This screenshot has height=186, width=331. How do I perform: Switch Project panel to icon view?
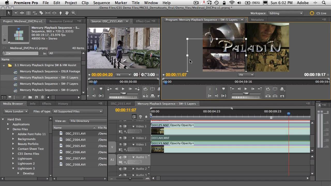tap(10, 97)
